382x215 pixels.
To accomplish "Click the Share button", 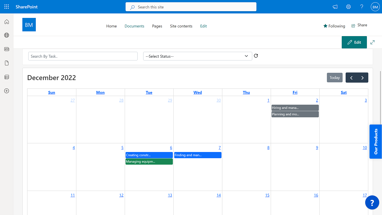I will tap(359, 25).
